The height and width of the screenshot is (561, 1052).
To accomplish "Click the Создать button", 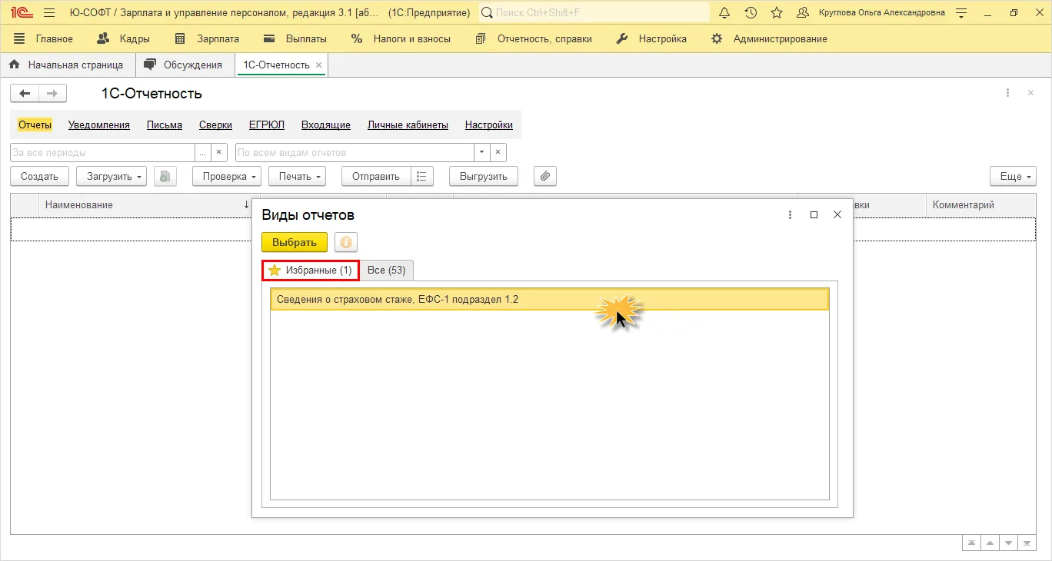I will [x=39, y=176].
